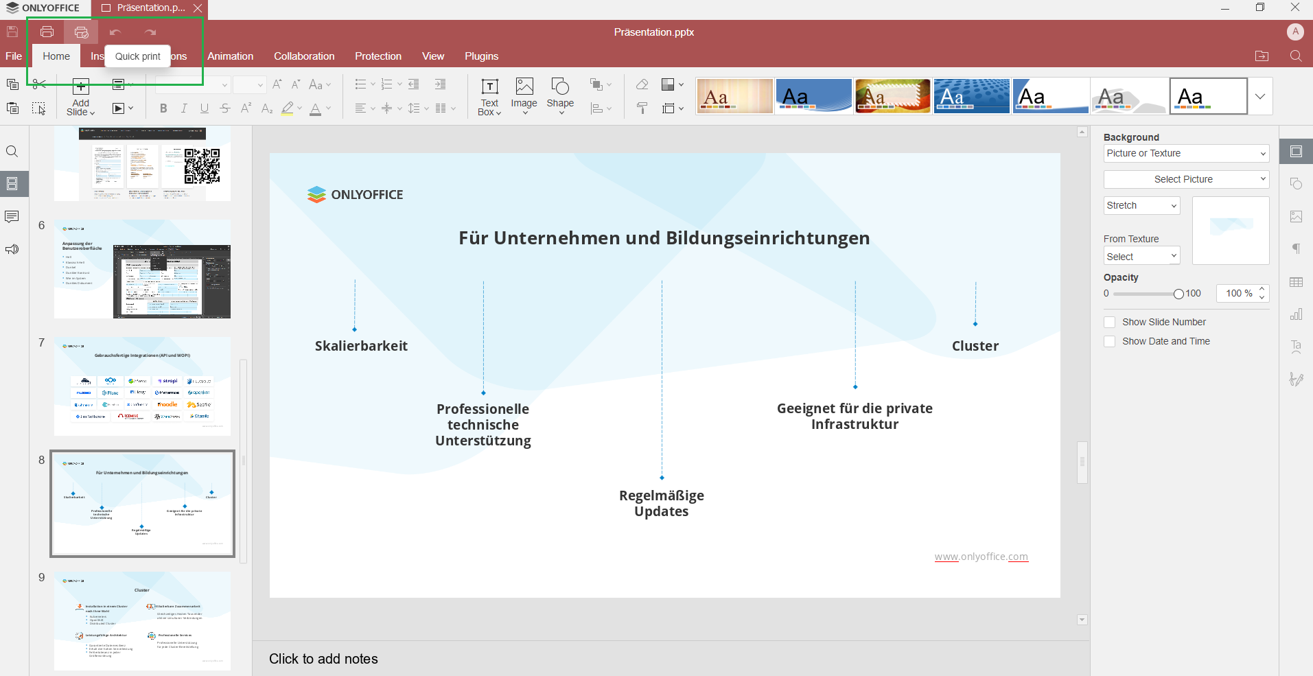Viewport: 1313px width, 676px height.
Task: Enable Show Date and Time checkbox
Action: 1109,342
